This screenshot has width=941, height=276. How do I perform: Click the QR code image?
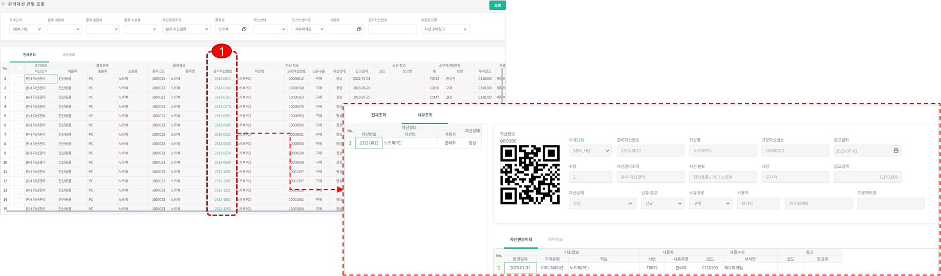(x=529, y=175)
